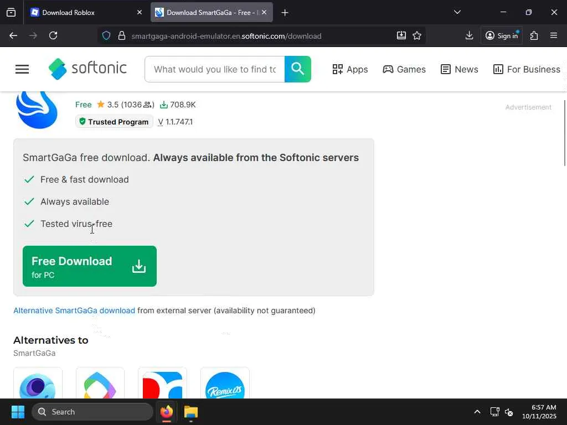Go back to the previous page
This screenshot has height=425, width=567.
[x=13, y=35]
